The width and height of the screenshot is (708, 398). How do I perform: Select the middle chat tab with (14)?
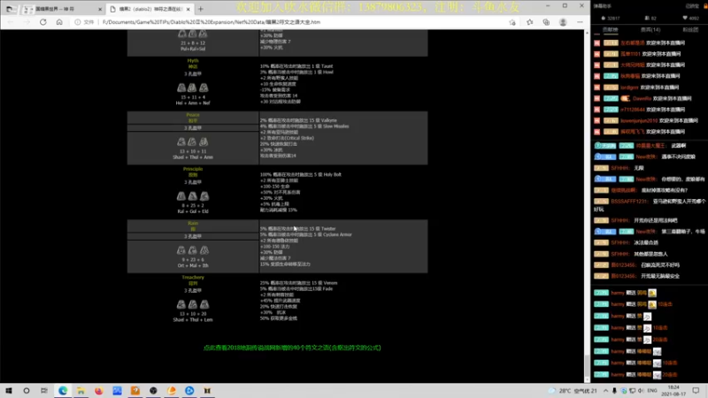click(x=650, y=30)
